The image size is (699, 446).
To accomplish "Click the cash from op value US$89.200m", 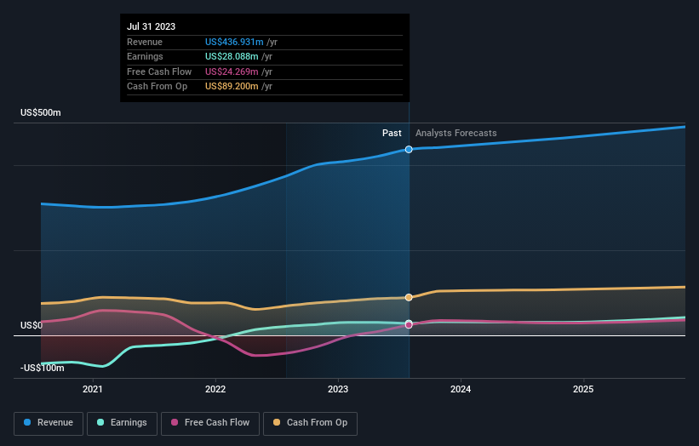I will 232,87.
